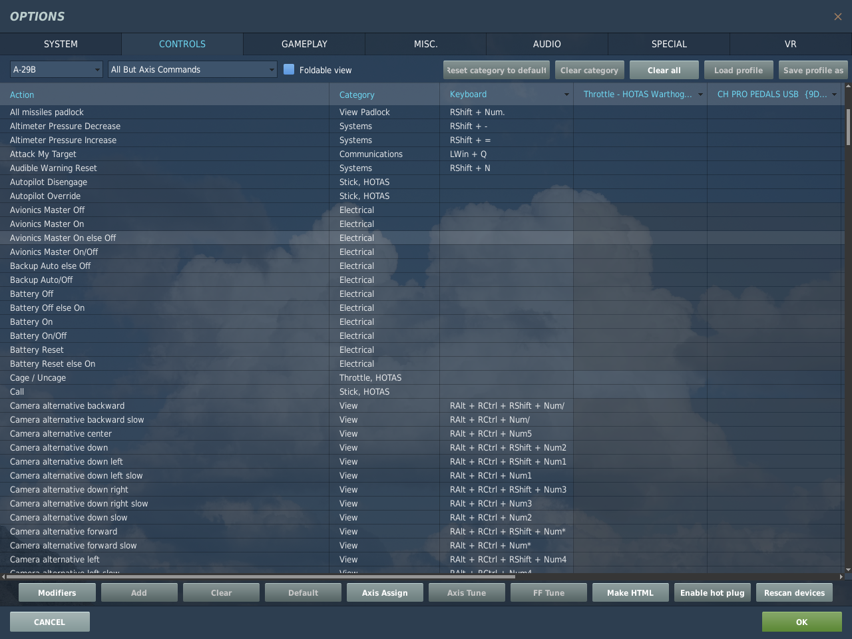Click Rescan devices button

(x=794, y=592)
